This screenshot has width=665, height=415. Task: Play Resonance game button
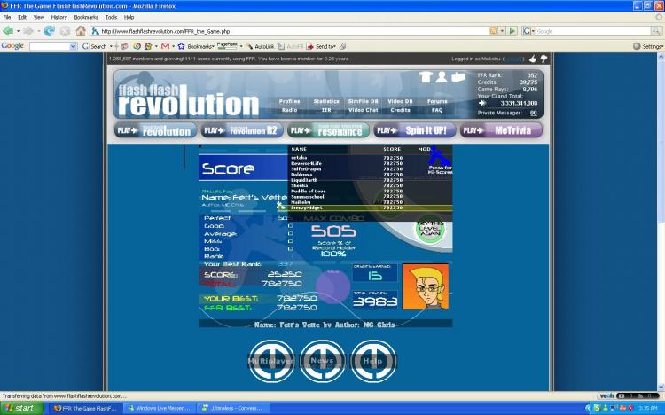(328, 130)
